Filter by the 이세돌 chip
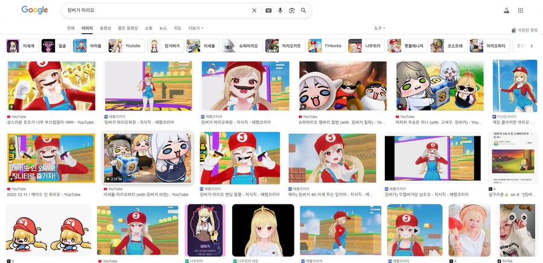The image size is (543, 263). [x=203, y=46]
